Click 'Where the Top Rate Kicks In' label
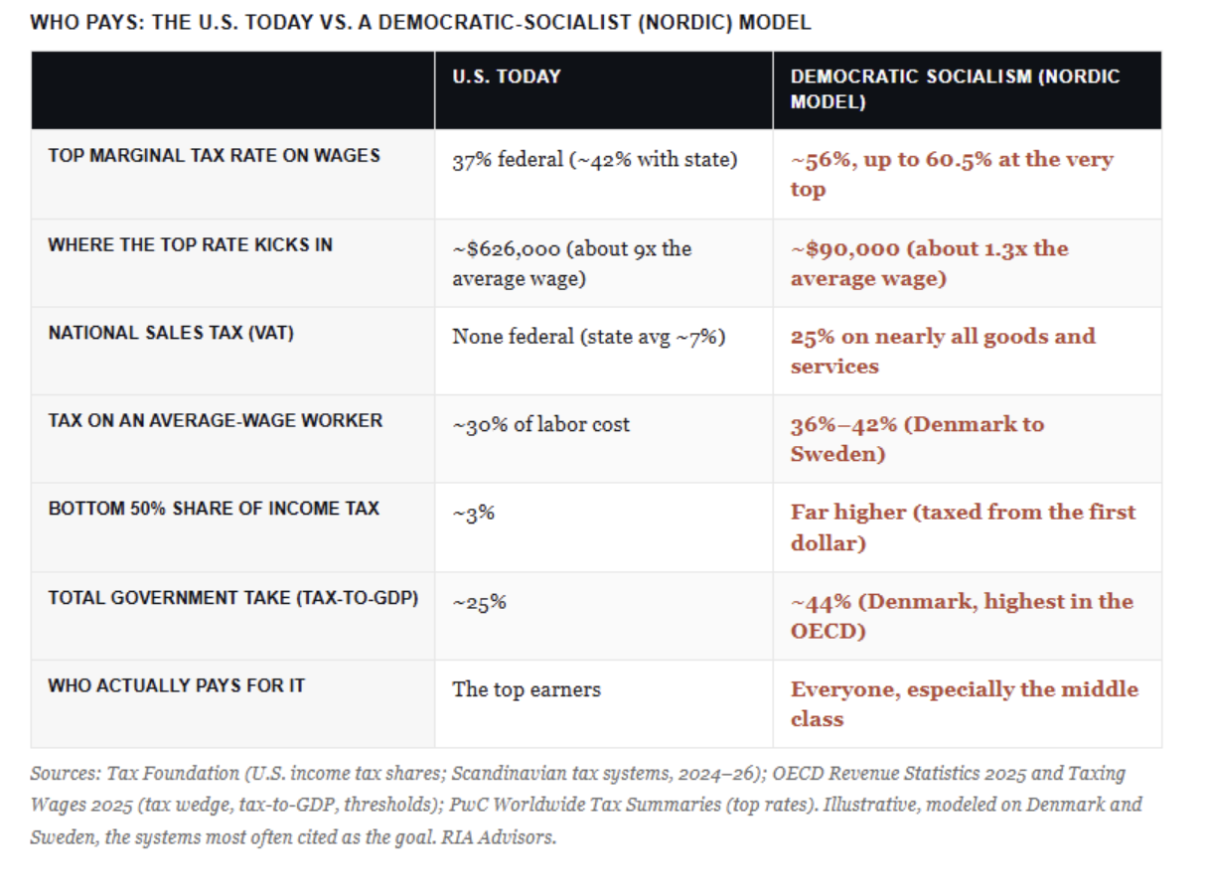 190,244
